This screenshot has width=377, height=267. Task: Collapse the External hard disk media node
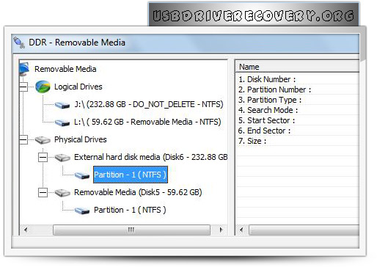coord(43,158)
